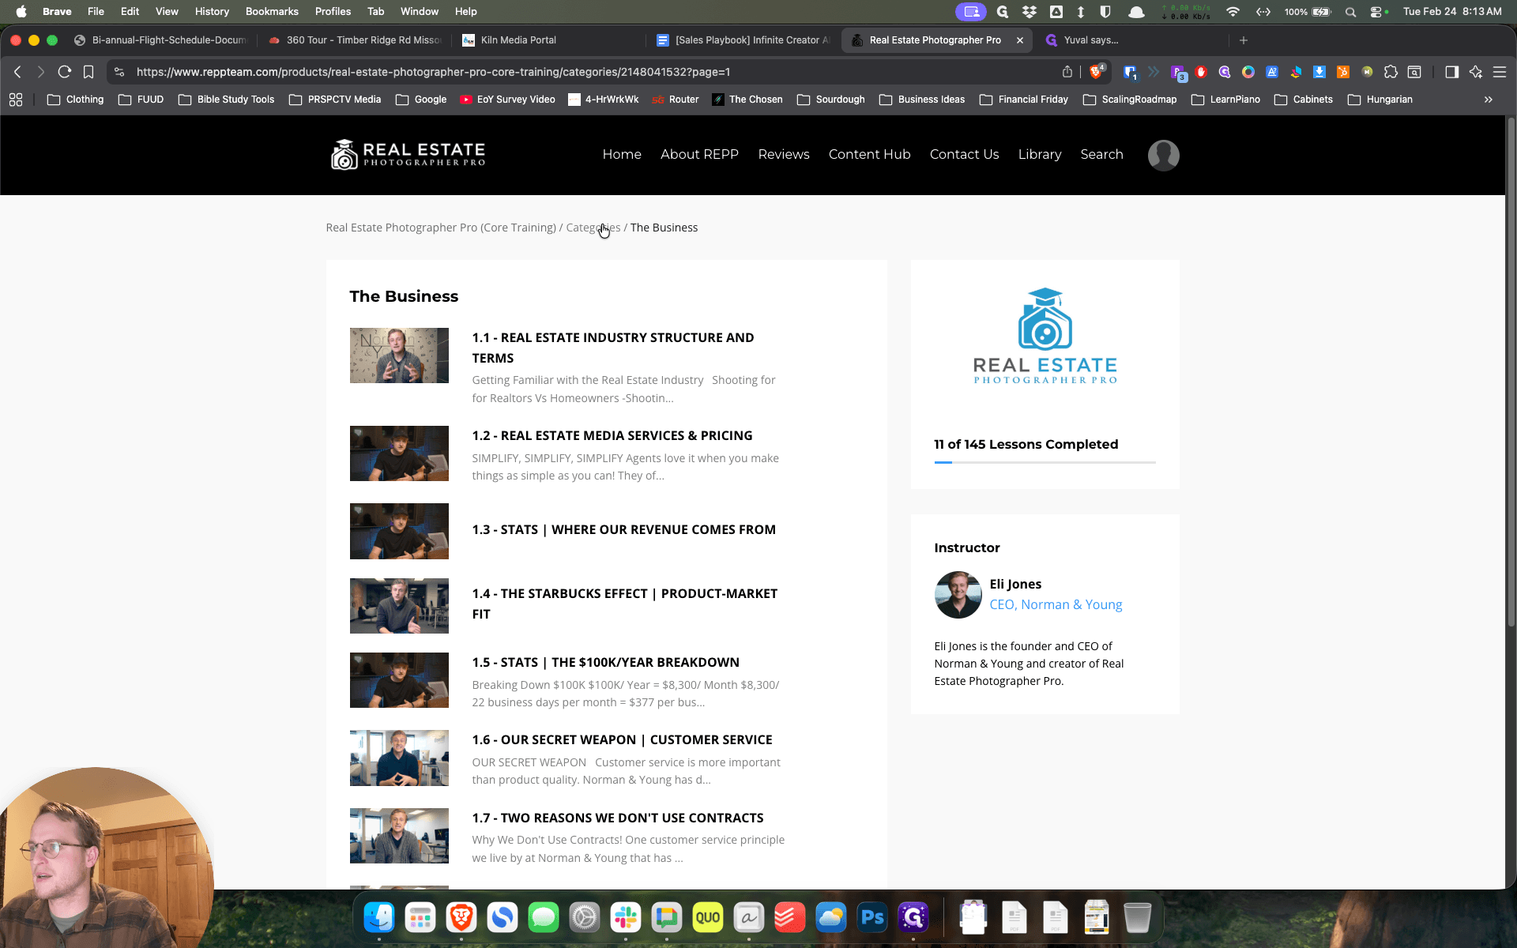Viewport: 1517px width, 948px height.
Task: Open the Bookmarks menu
Action: 272,12
